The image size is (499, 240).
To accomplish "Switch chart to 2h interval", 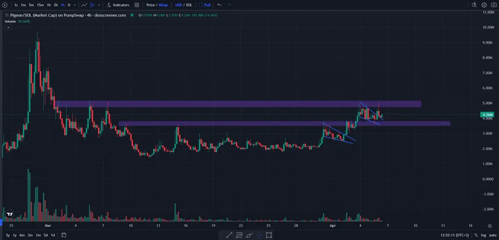I will [x=56, y=5].
